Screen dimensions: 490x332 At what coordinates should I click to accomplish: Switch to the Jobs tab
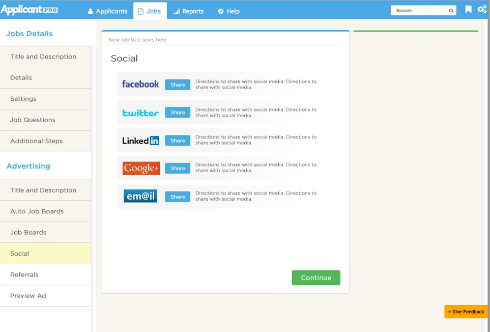(150, 11)
